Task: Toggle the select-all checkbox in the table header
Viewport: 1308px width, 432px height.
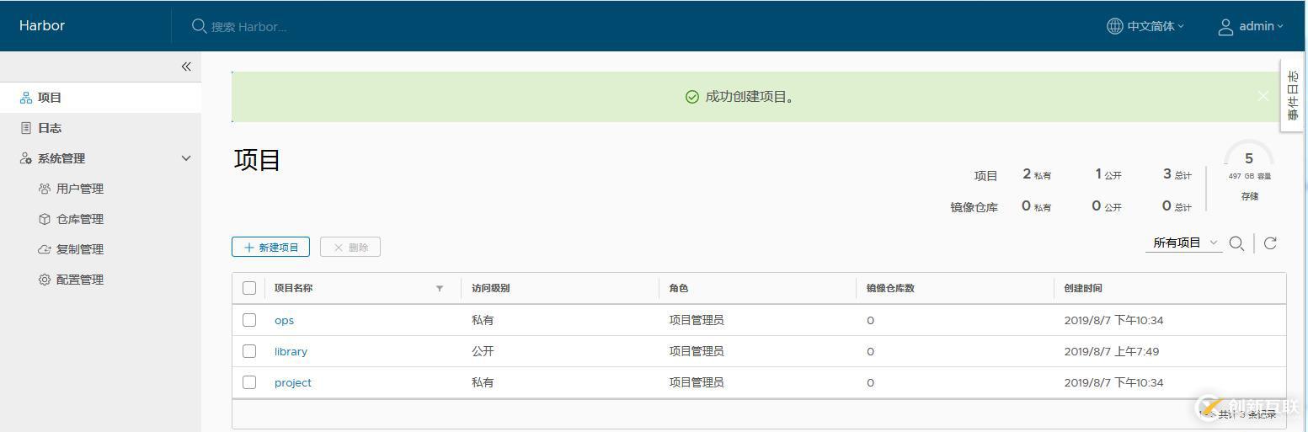Action: coord(249,288)
